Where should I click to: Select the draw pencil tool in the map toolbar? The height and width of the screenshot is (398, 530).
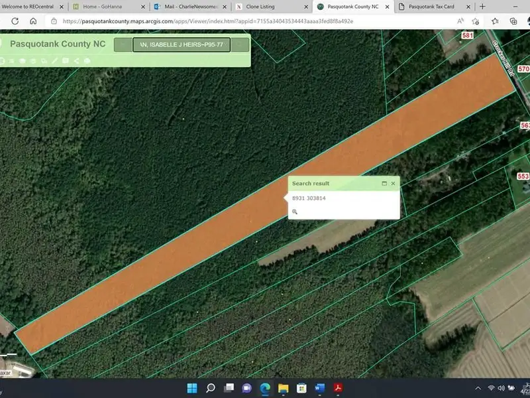[55, 61]
